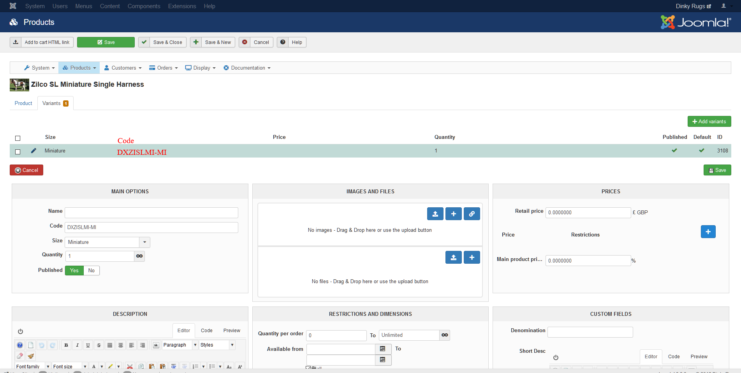Switch to the Product tab

23,103
